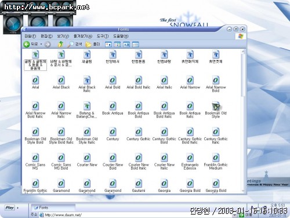290x218 pixels.
Task: Select the Arial Black Italic font icon
Action: click(x=87, y=80)
